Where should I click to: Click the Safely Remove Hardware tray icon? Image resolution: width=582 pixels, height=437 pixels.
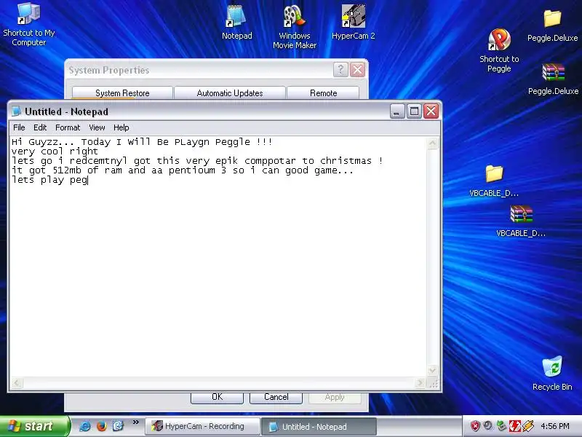pos(501,426)
